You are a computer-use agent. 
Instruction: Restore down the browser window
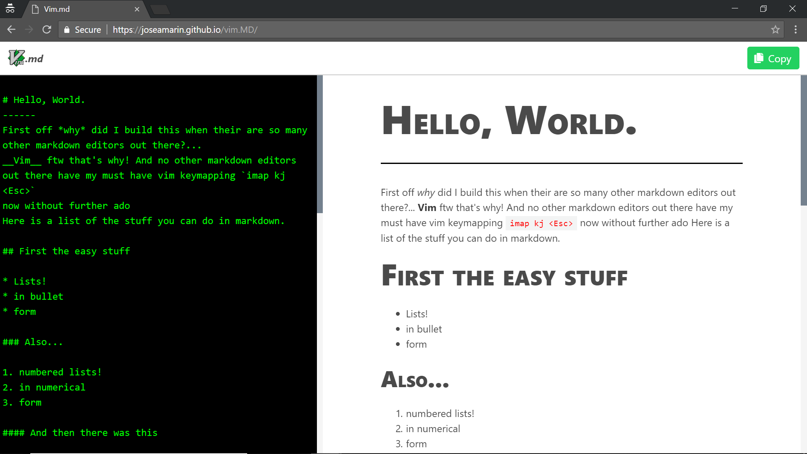tap(763, 9)
